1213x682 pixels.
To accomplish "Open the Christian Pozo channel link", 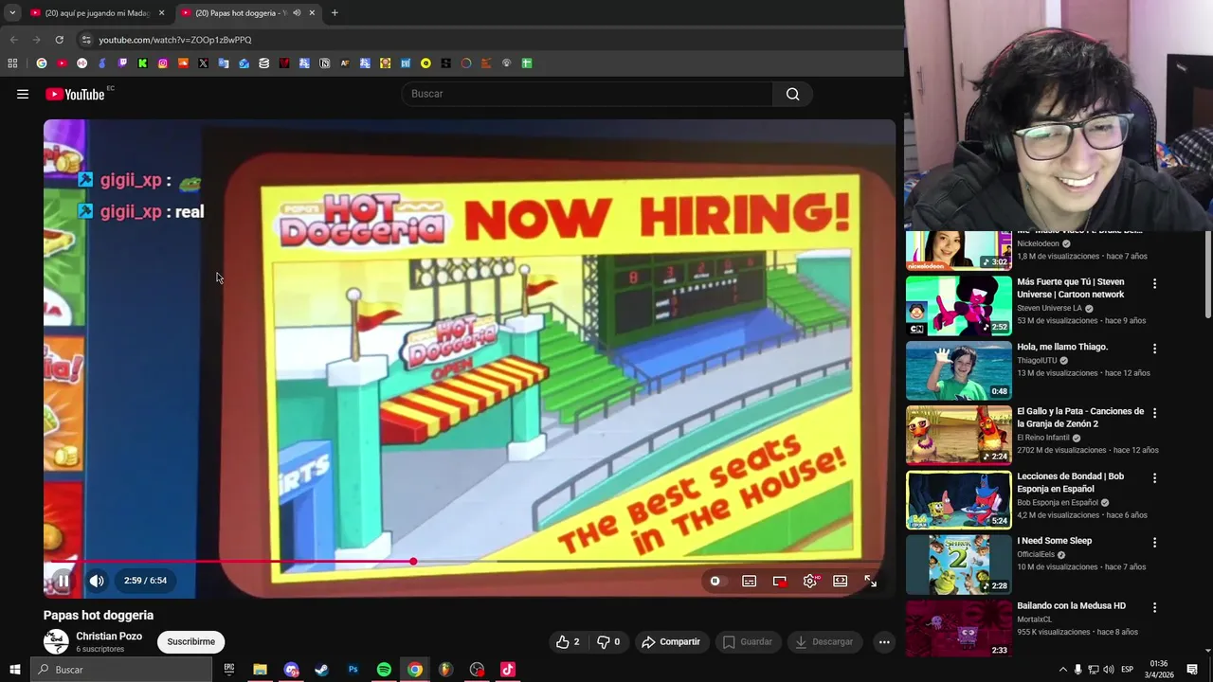I will pos(109,637).
